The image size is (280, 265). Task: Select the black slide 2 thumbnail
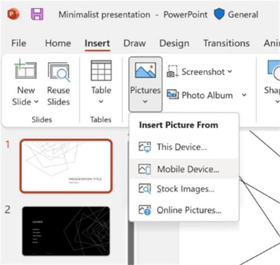(66, 231)
